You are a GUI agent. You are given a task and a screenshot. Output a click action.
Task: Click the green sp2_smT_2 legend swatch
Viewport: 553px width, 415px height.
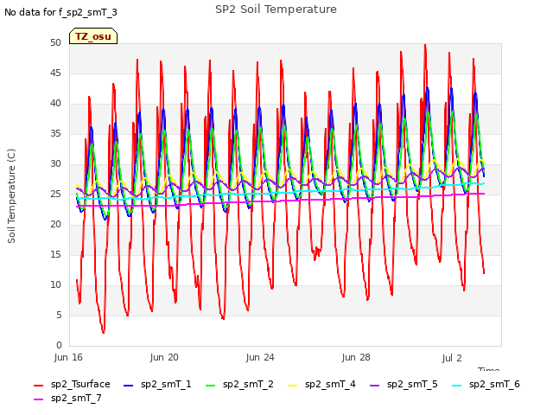click(211, 386)
